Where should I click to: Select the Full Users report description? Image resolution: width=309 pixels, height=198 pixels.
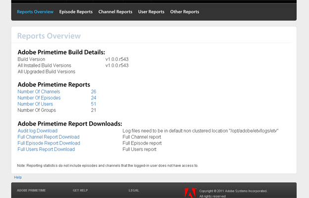(x=139, y=149)
